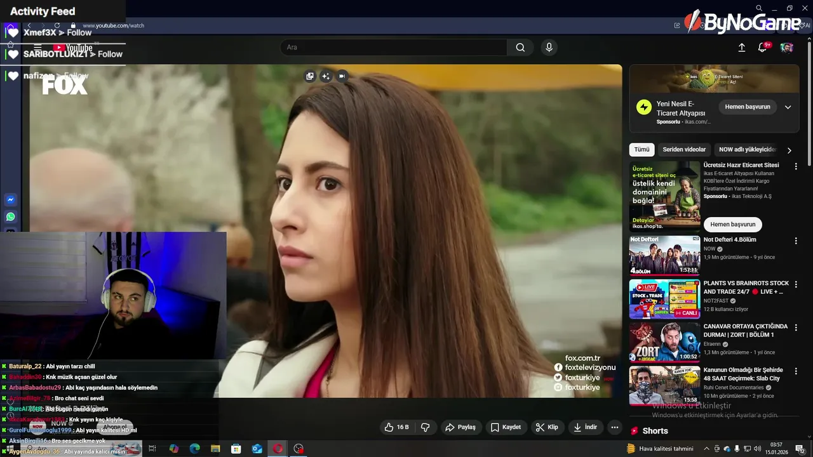Image resolution: width=813 pixels, height=457 pixels.
Task: Open the Copilot taskbar icon
Action: pyautogui.click(x=173, y=449)
